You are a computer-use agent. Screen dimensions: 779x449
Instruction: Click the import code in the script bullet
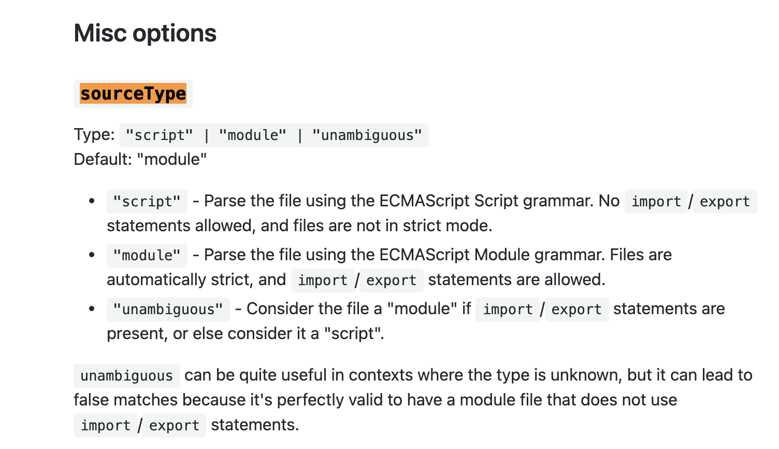[656, 202]
